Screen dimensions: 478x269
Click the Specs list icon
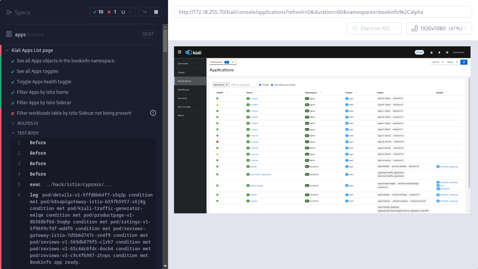coord(9,12)
